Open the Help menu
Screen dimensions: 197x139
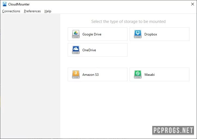pos(48,11)
